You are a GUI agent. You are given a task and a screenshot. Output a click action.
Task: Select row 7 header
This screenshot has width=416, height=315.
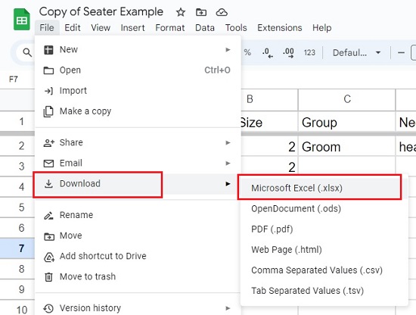[x=17, y=248]
